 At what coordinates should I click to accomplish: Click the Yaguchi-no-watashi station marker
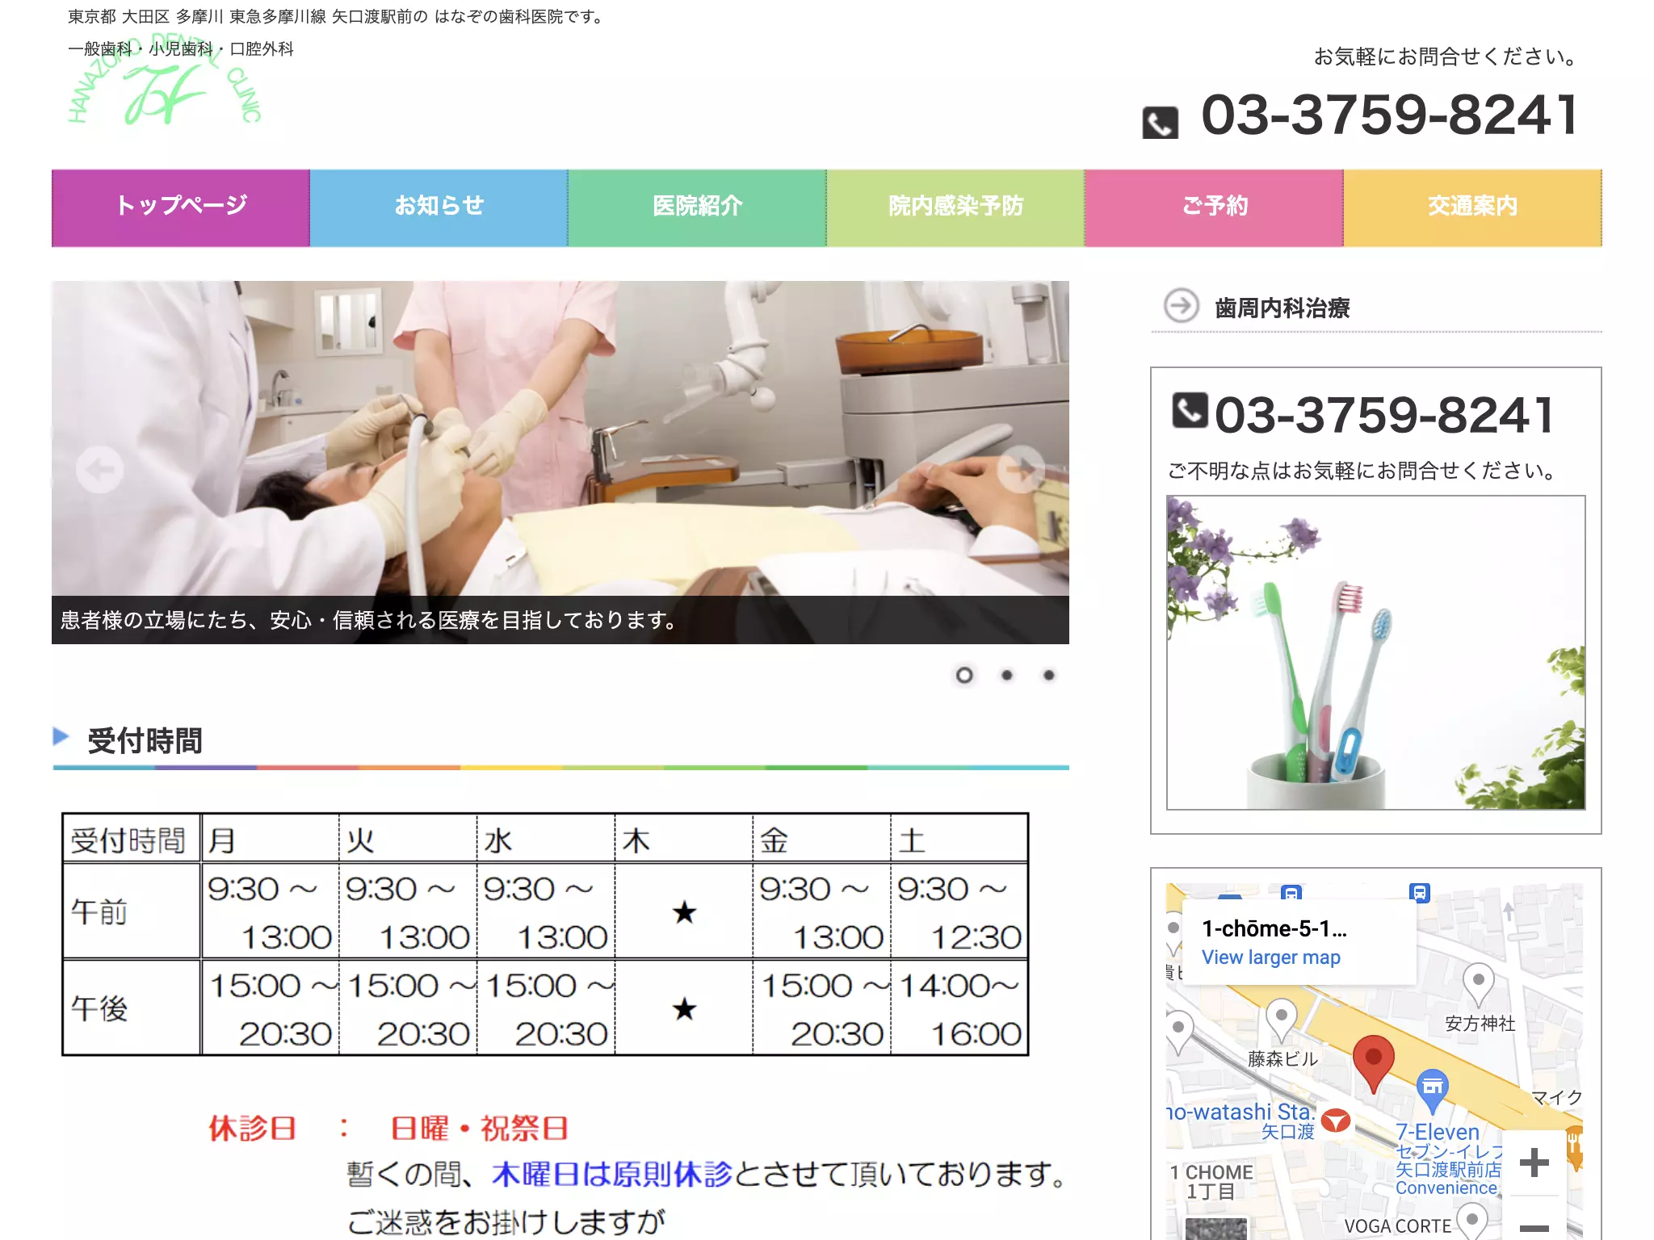pos(1336,1121)
